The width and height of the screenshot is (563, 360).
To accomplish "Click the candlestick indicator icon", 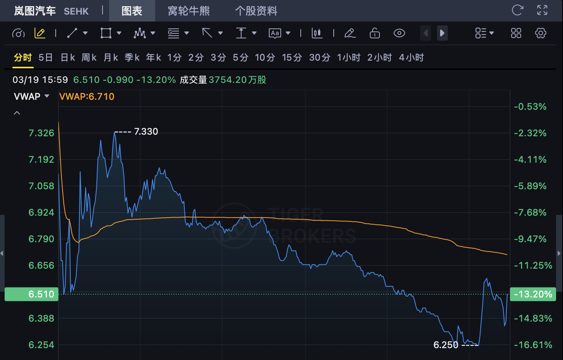I will click(316, 33).
